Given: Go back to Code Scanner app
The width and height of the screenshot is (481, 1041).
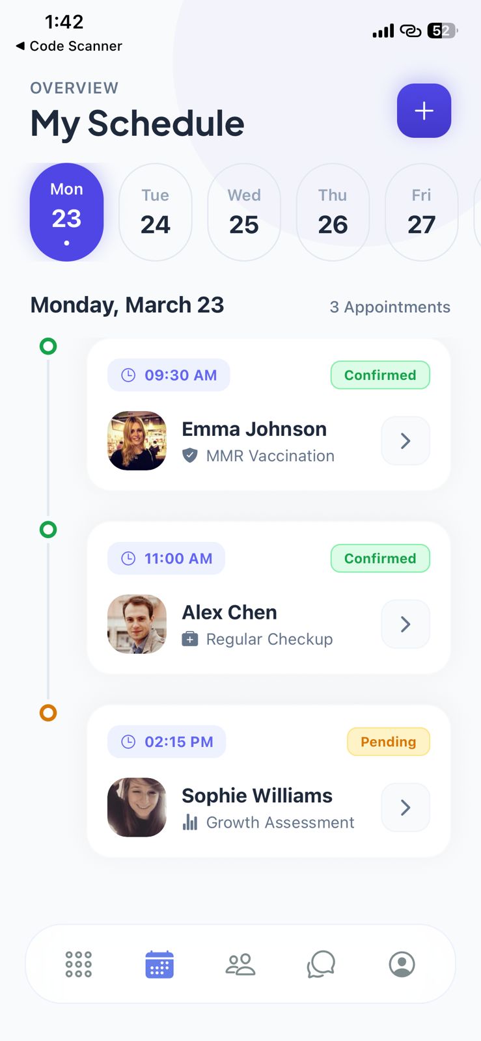Looking at the screenshot, I should click(69, 46).
